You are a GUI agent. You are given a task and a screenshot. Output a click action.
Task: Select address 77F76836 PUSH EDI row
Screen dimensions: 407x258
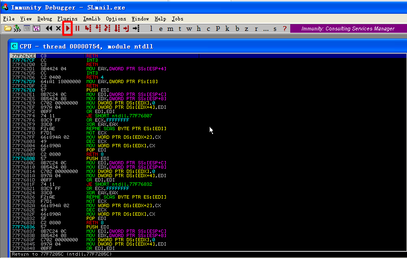208,227
